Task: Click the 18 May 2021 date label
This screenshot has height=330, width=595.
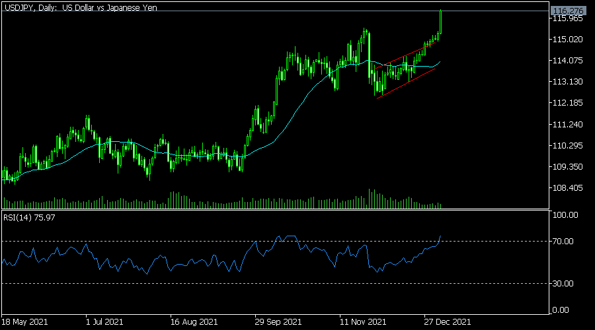Action: click(24, 322)
